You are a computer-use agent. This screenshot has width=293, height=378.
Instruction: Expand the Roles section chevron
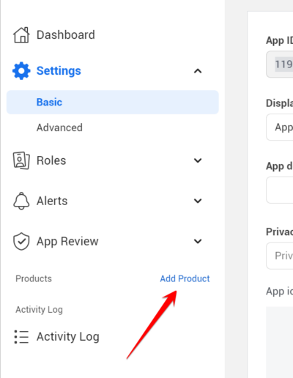point(198,160)
